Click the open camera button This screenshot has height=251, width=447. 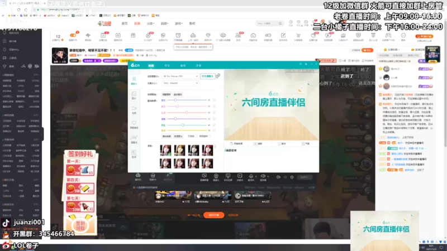click(x=207, y=76)
